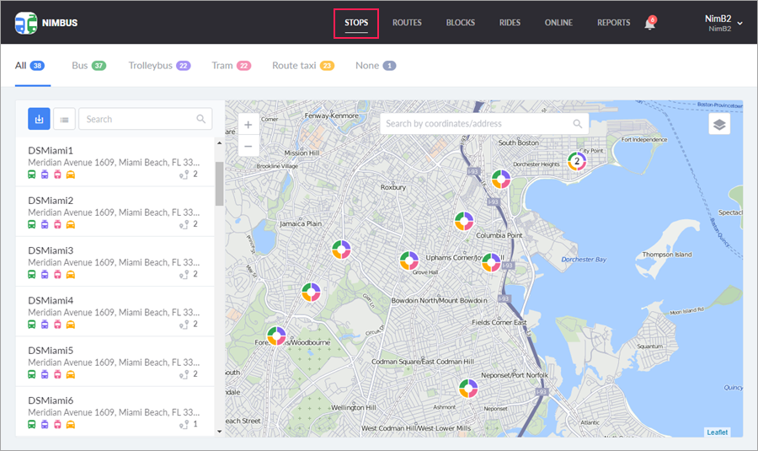Filter stops by Trolleybus type
758x451 pixels.
point(159,66)
